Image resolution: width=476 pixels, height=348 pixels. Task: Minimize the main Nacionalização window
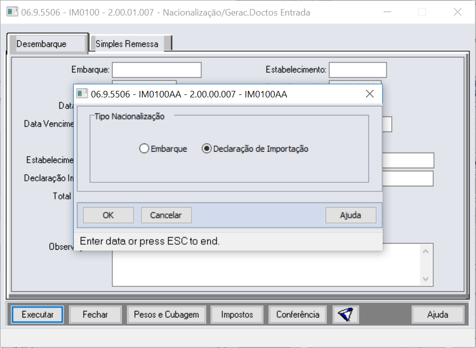(x=387, y=12)
